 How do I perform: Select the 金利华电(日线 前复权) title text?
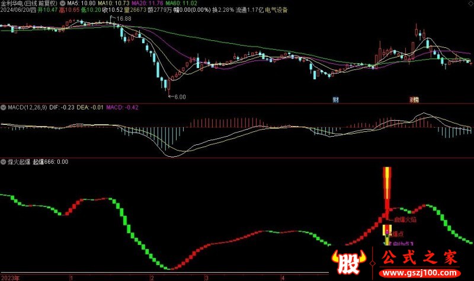point(29,4)
